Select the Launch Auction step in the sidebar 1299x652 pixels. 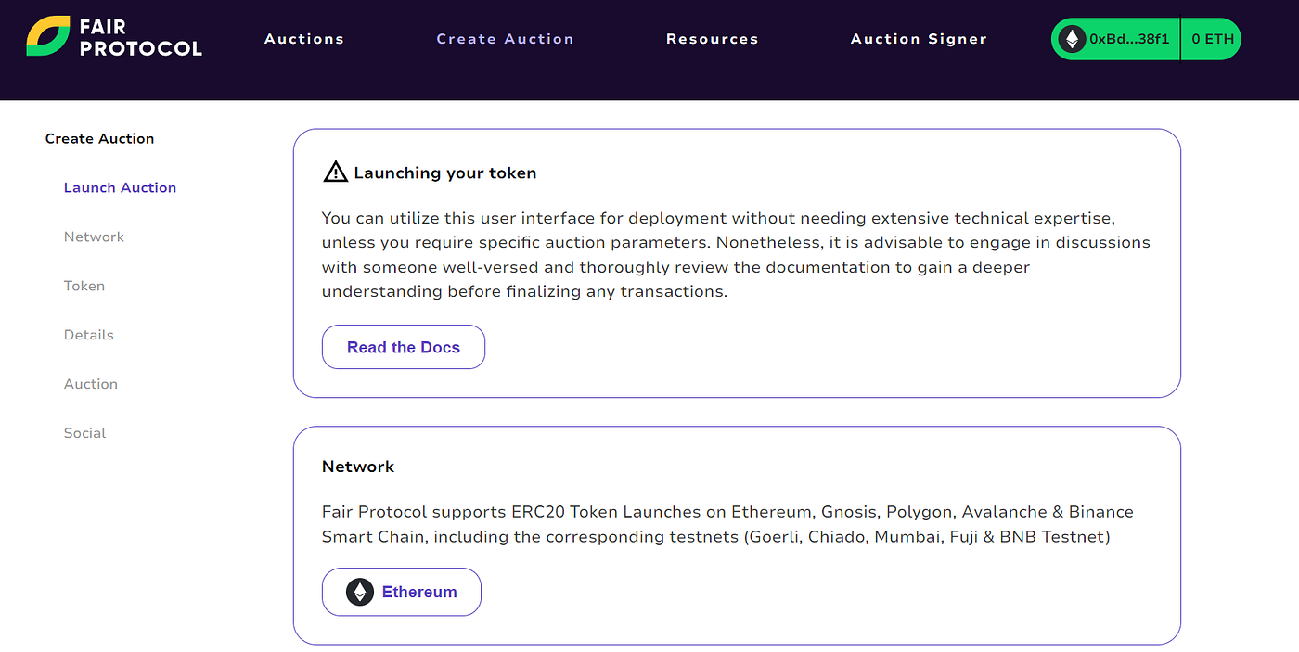coord(120,187)
